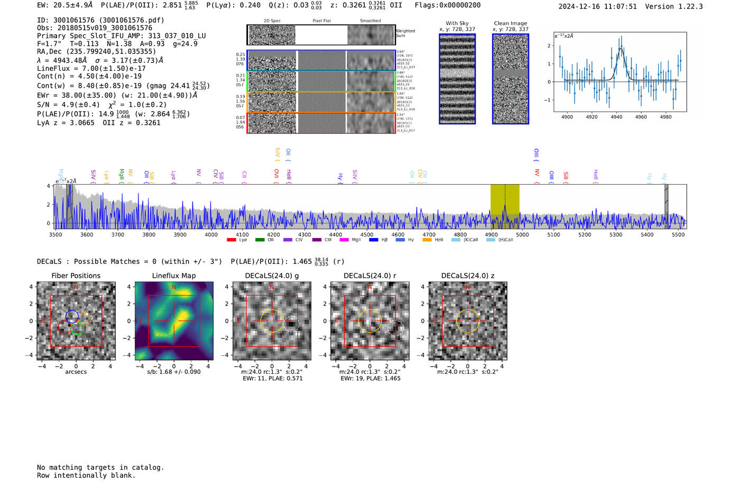740x504 pixels.
Task: Click the Gaussian emission line fit plot
Action: click(621, 72)
